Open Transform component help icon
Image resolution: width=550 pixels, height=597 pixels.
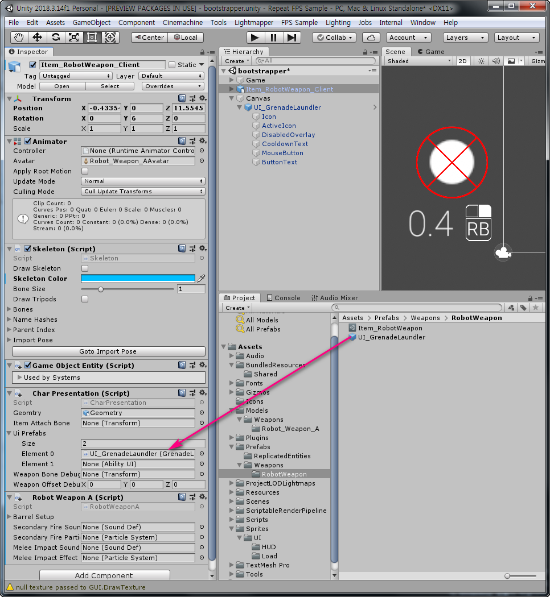click(x=182, y=98)
